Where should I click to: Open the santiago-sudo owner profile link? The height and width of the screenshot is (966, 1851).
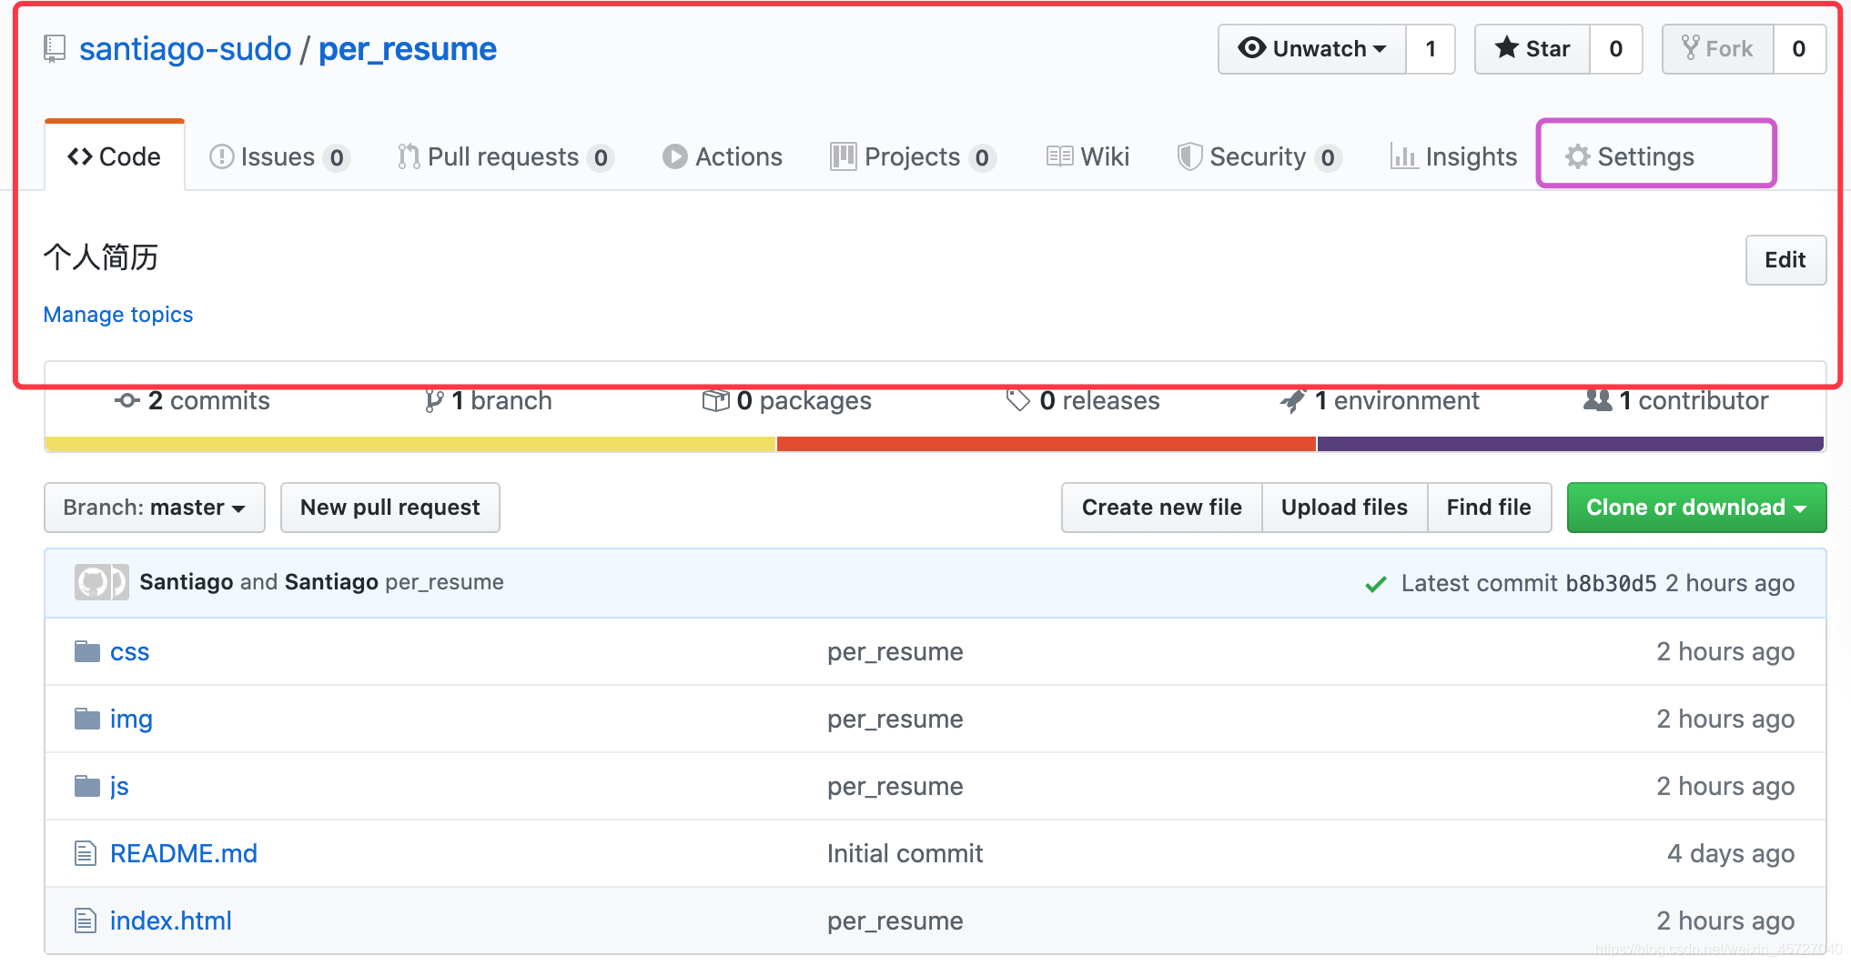click(185, 49)
